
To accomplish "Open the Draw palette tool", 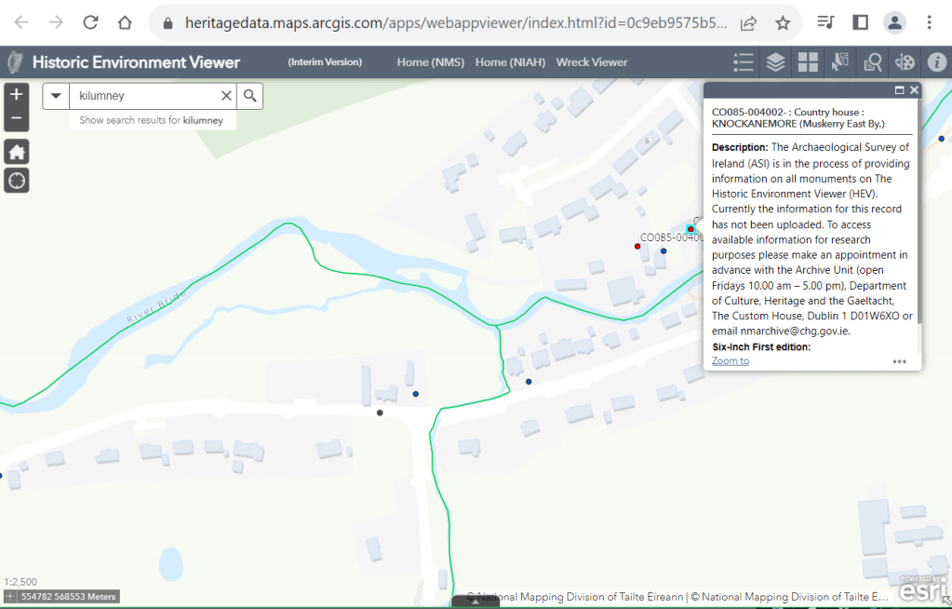I will coord(905,62).
